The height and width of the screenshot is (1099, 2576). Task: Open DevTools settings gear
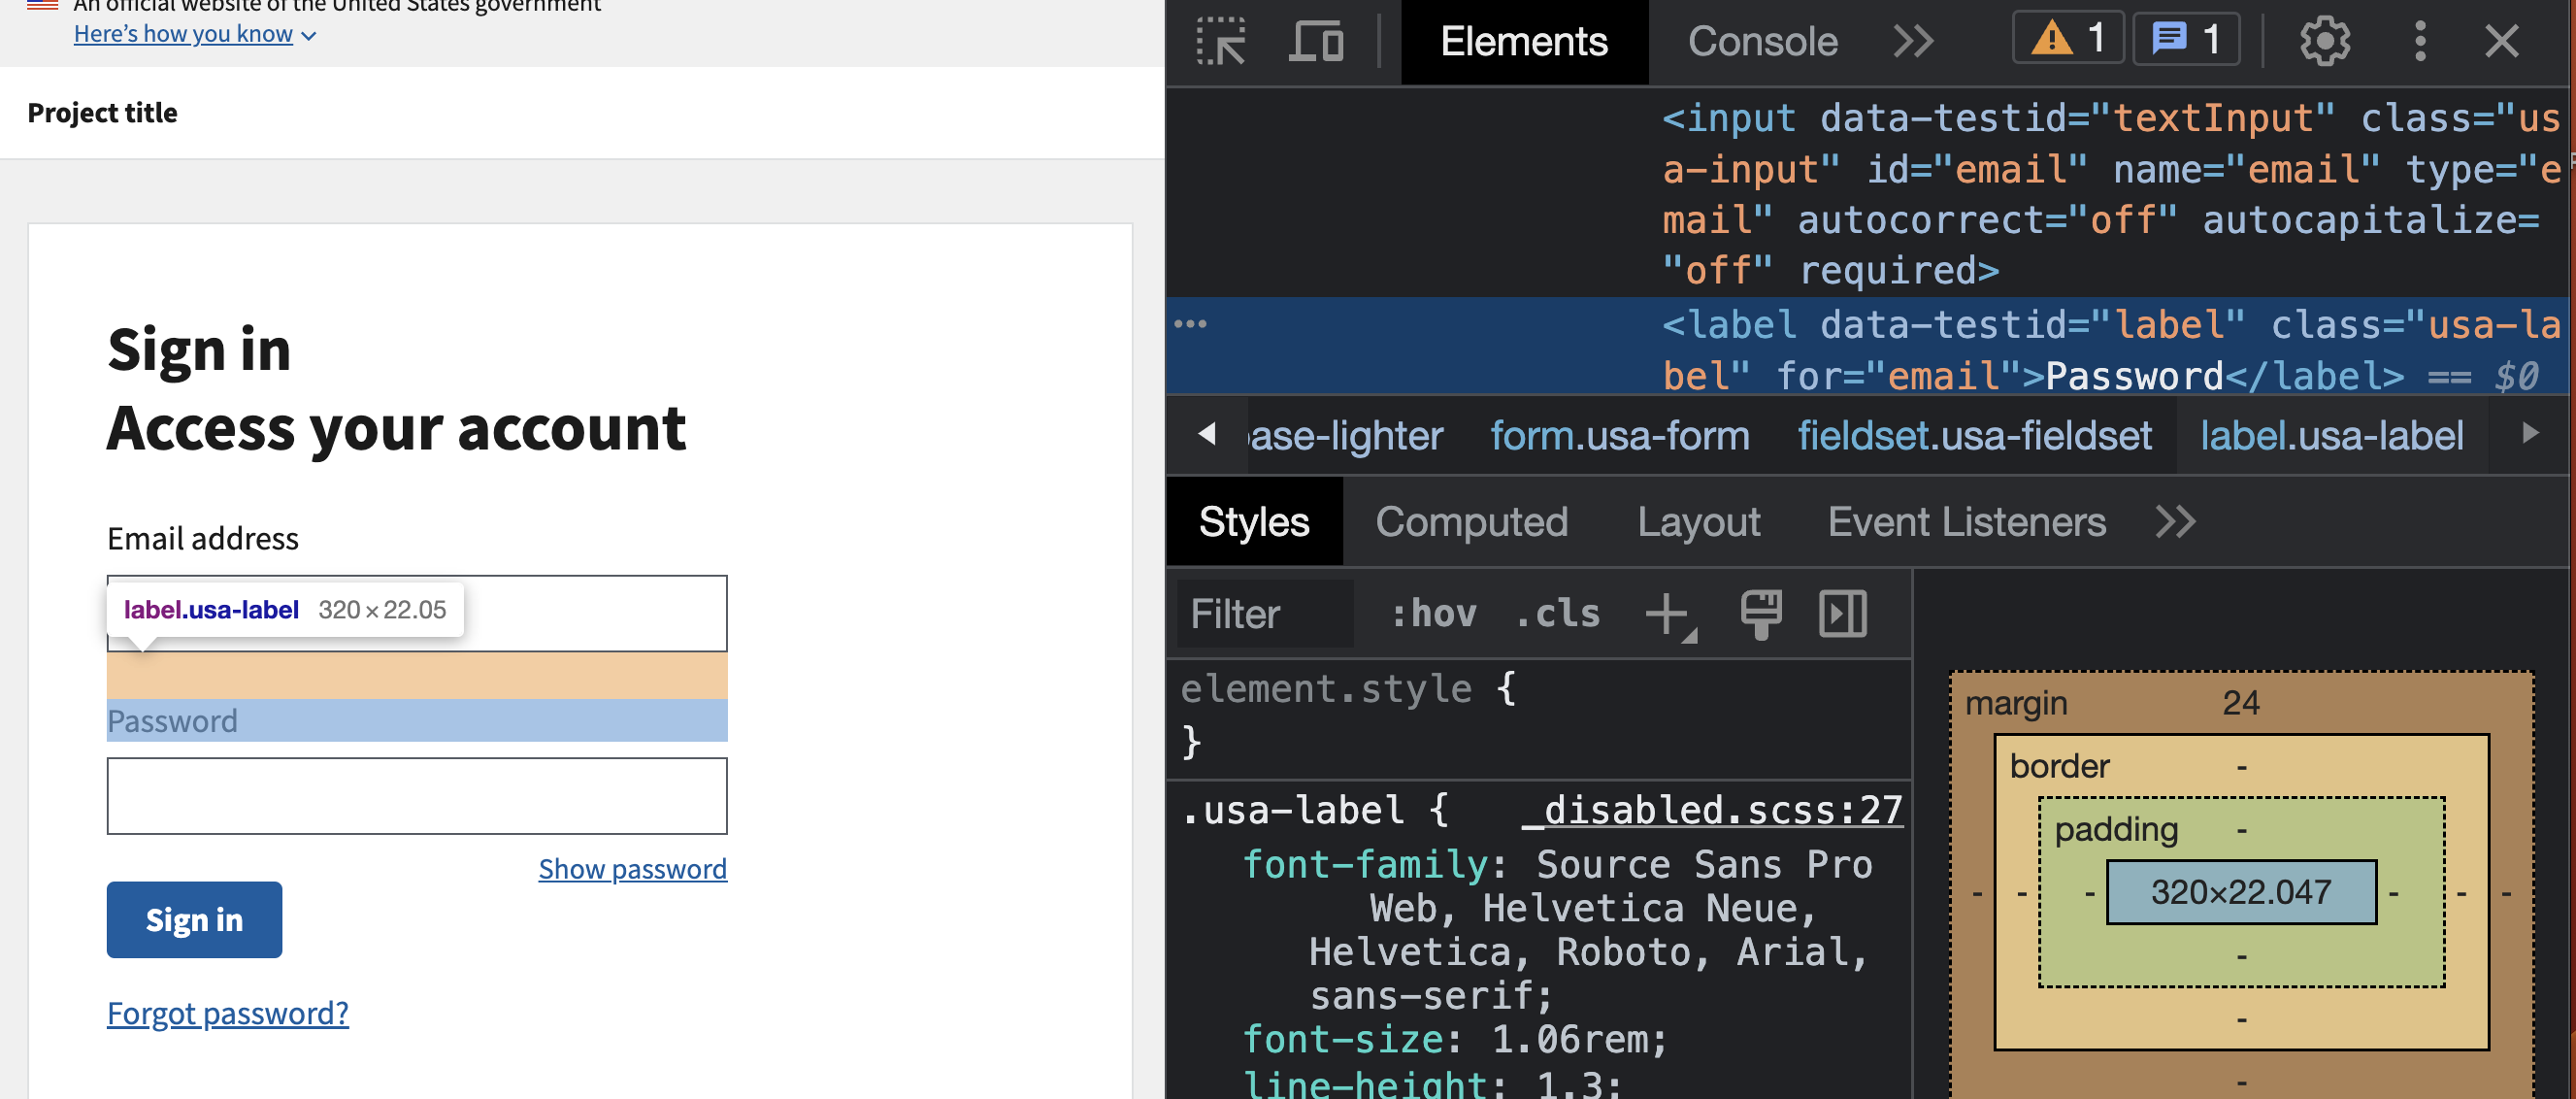[x=2324, y=41]
